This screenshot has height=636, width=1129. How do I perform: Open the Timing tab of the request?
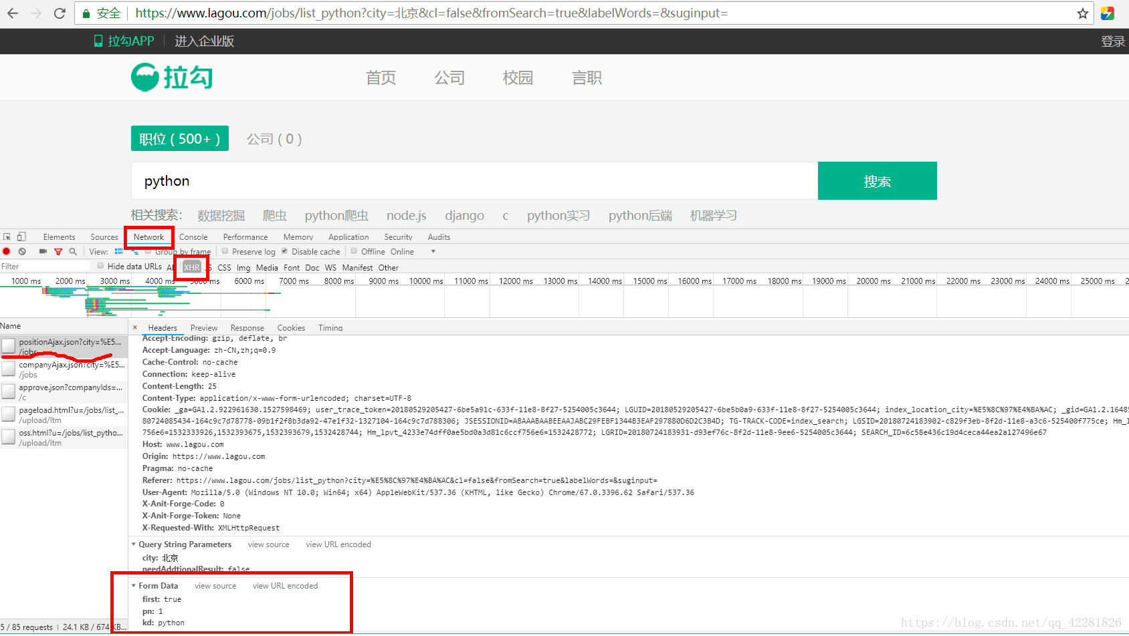[x=330, y=328]
